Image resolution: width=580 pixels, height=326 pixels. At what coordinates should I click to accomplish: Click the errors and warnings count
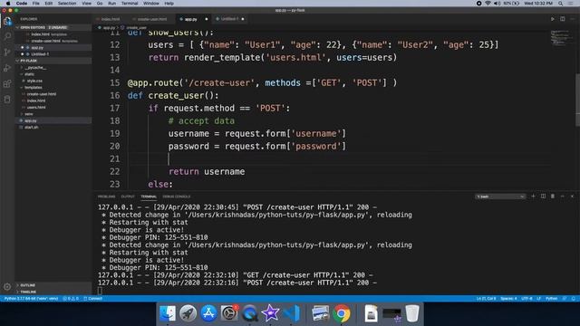pos(71,299)
